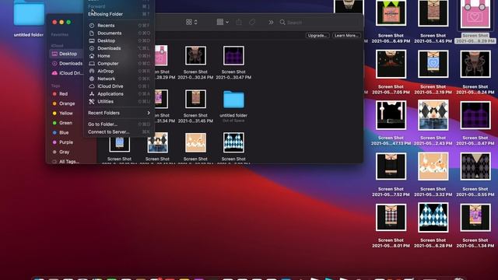Open the icon view switcher dropdown
Viewport: 498px width, 280px height.
pos(191,23)
